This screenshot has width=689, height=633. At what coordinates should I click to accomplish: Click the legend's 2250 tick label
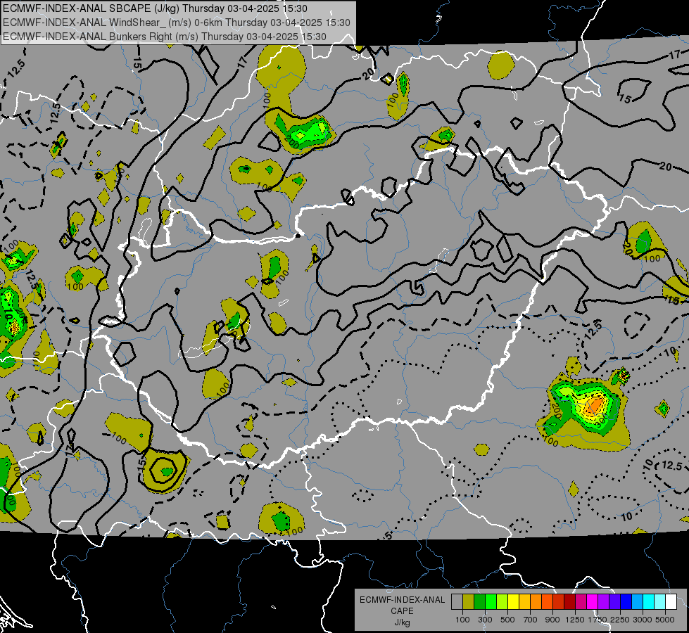[620, 620]
